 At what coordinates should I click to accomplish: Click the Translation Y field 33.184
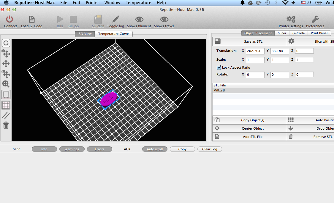[280, 51]
